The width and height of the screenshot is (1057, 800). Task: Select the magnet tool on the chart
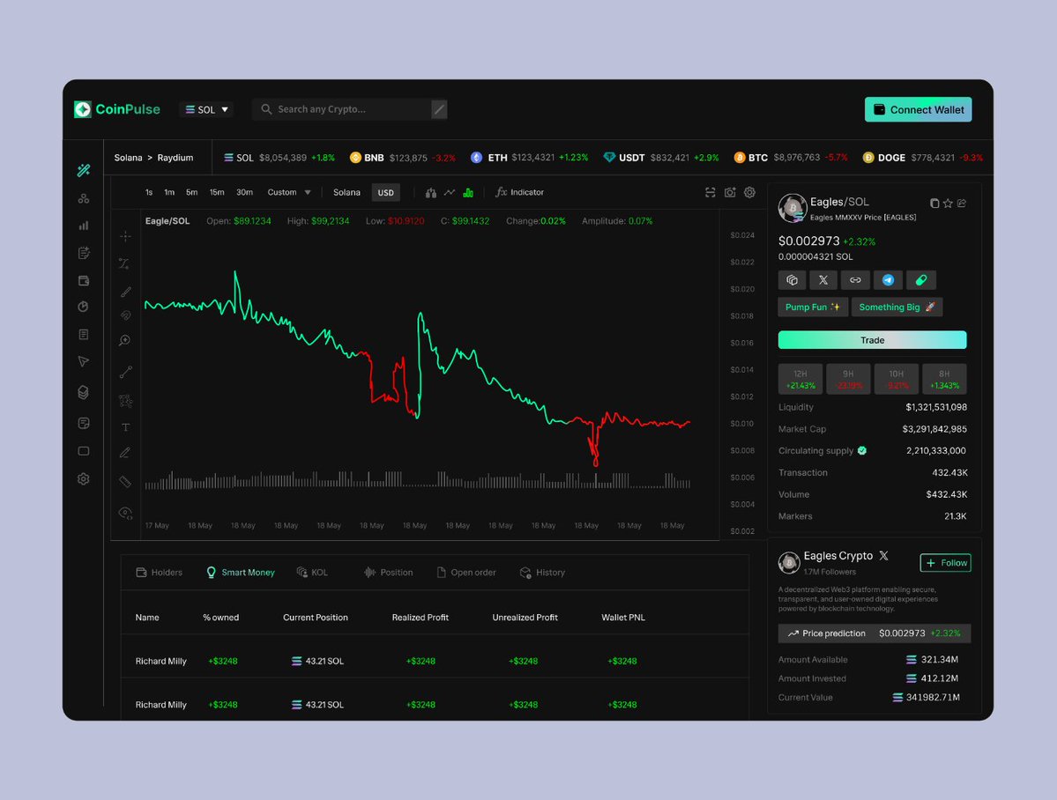125,315
